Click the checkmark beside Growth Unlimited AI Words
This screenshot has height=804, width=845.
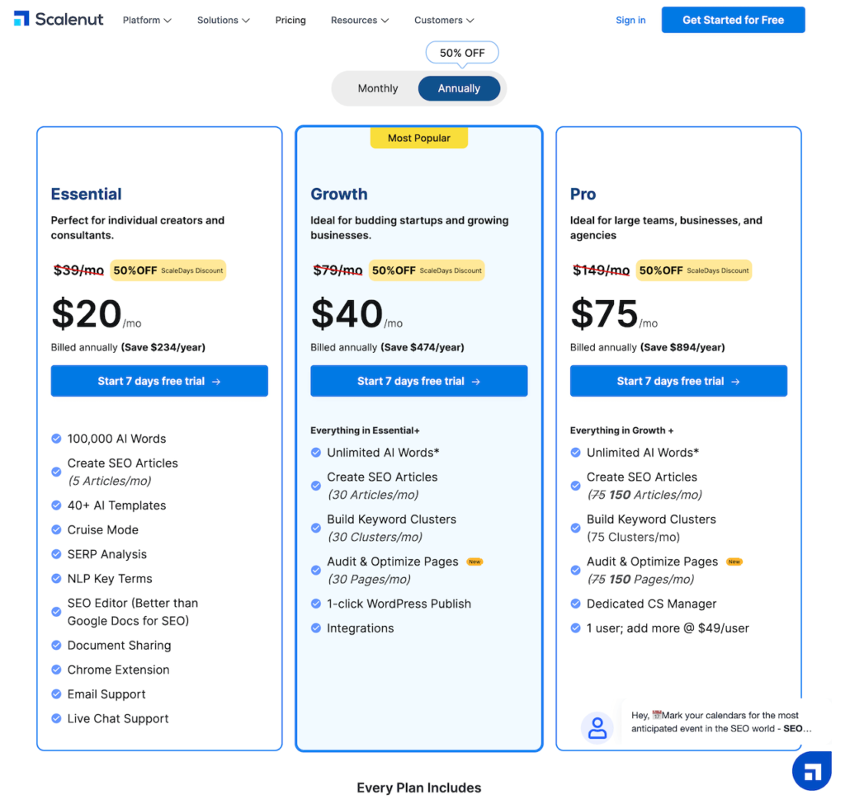pyautogui.click(x=316, y=453)
